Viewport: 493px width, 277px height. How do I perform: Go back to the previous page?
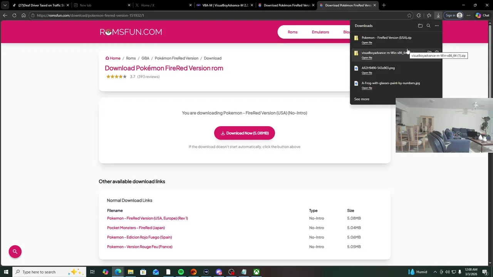[x=5, y=15]
